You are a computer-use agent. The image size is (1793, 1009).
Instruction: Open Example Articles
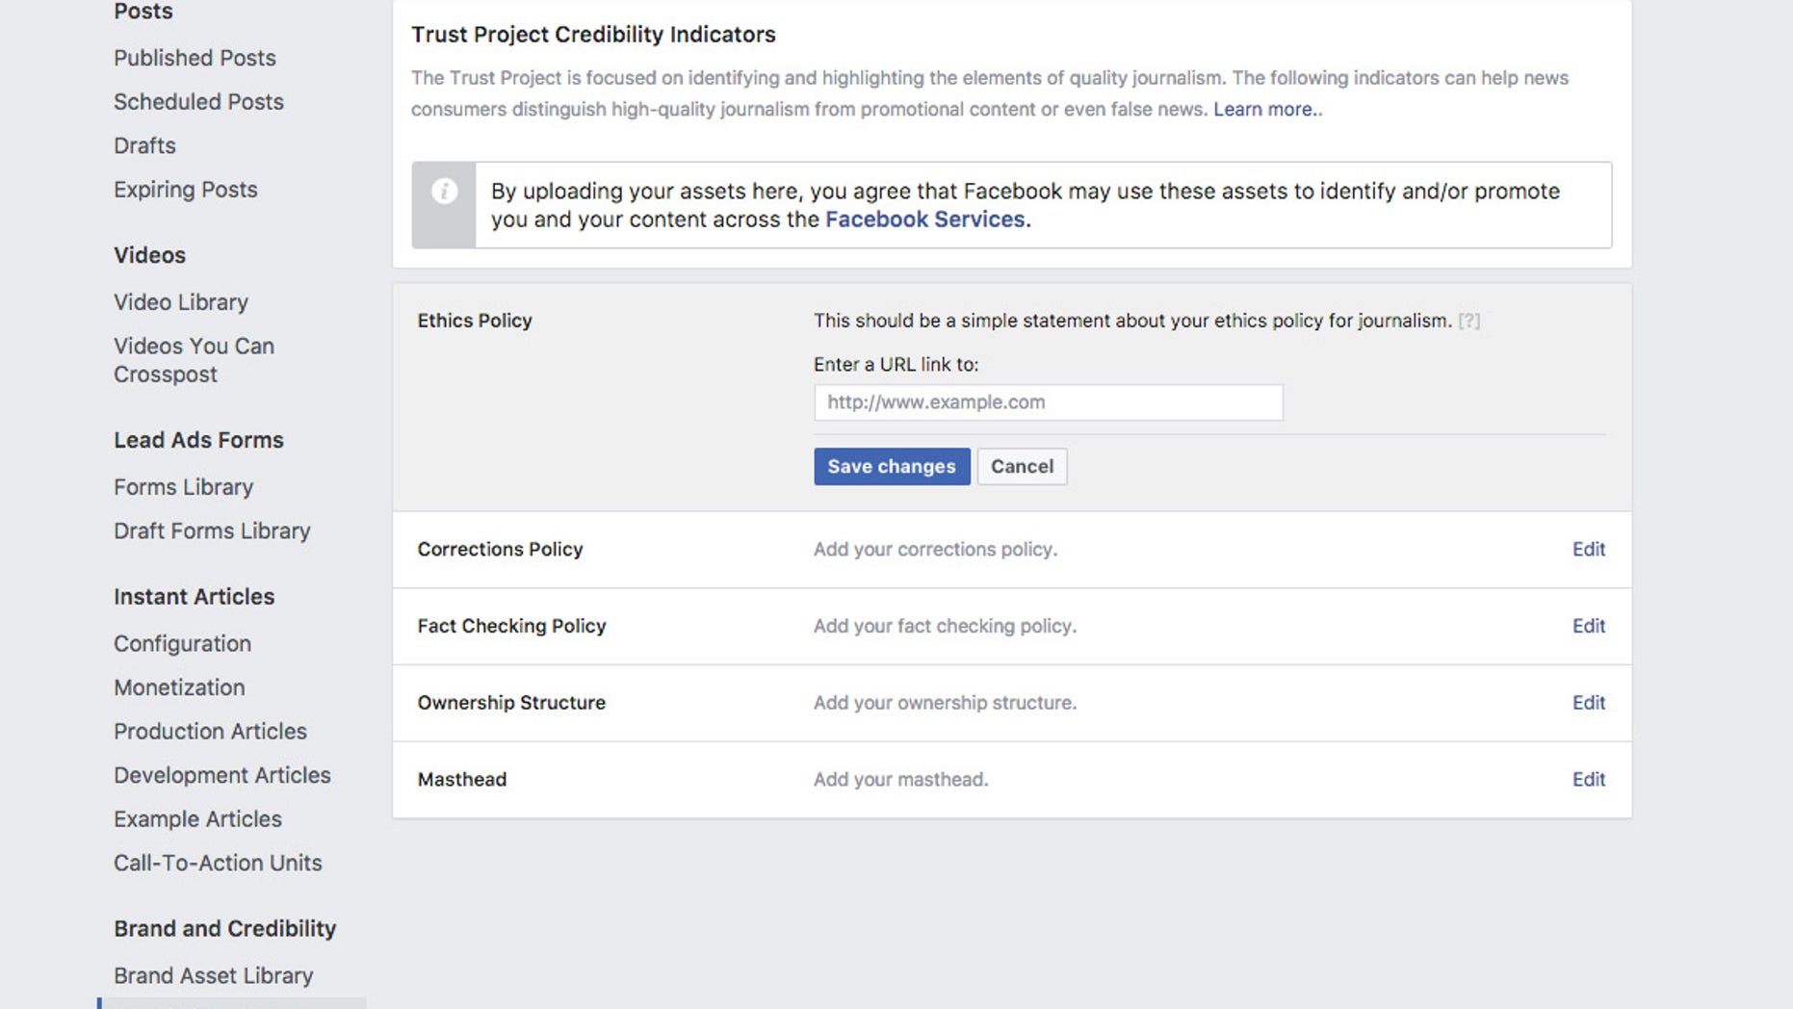click(197, 819)
